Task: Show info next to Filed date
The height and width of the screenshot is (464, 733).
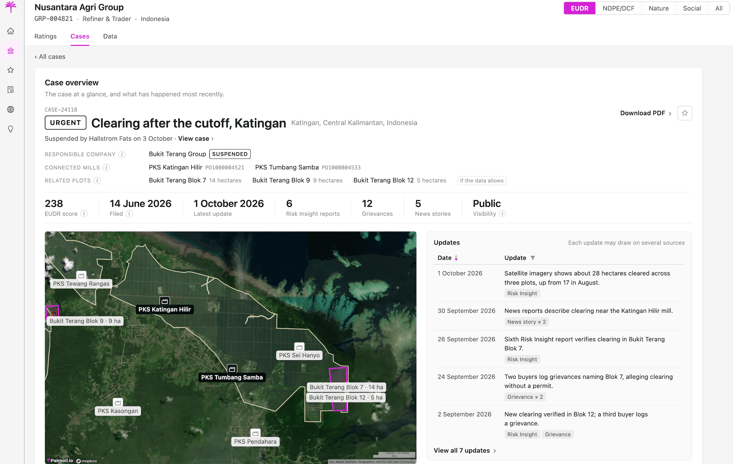Action: click(129, 214)
